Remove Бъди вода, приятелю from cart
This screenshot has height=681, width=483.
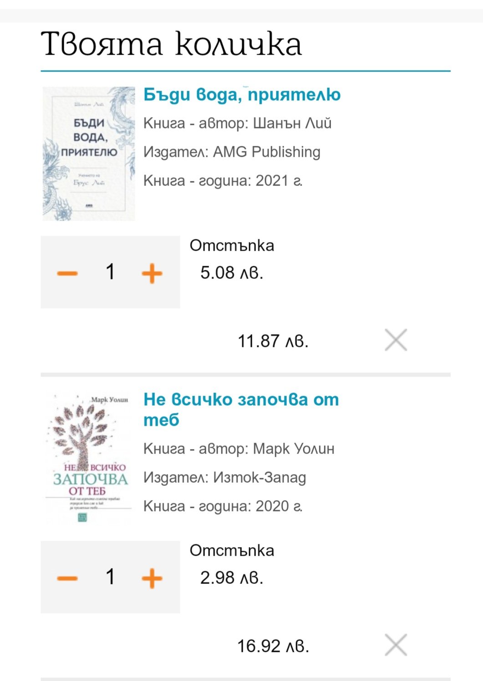[396, 340]
